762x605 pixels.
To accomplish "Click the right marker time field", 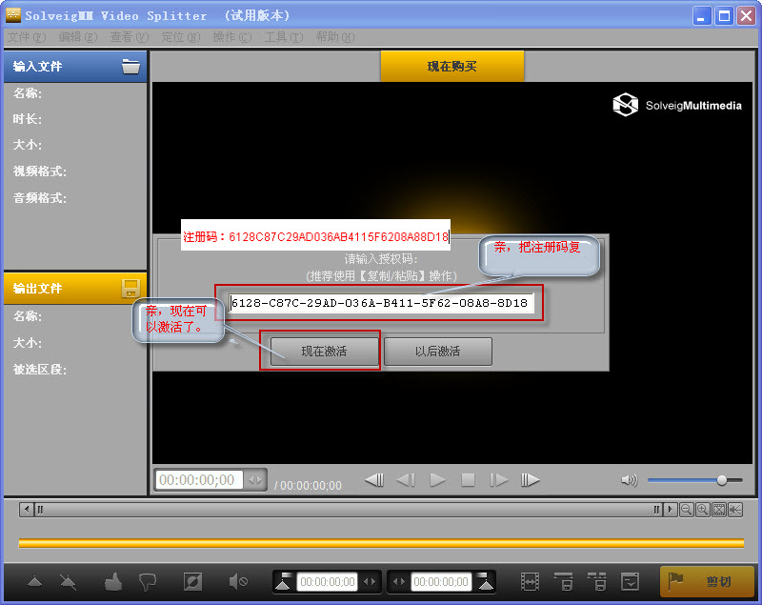I will 441,582.
